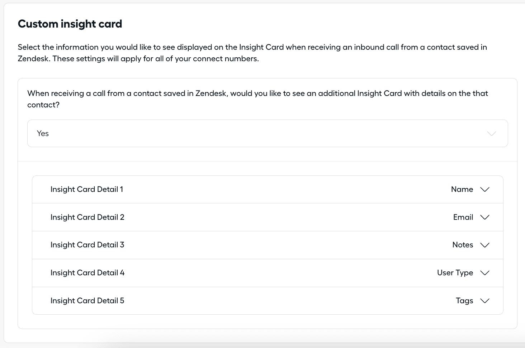Click the chevron next to Tags
The height and width of the screenshot is (348, 525).
coord(485,301)
